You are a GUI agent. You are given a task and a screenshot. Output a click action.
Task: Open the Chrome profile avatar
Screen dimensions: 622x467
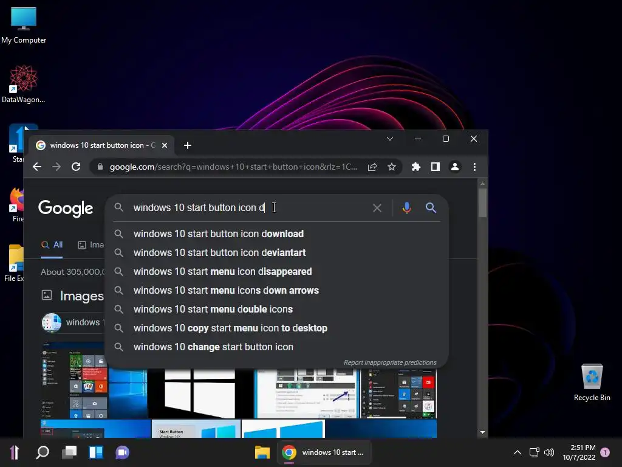point(455,167)
